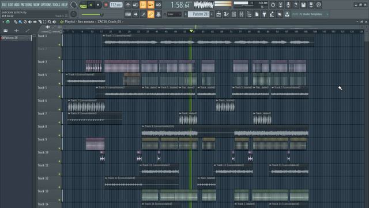
Task: Click the main volume knob near transport
Action: click(x=74, y=5)
